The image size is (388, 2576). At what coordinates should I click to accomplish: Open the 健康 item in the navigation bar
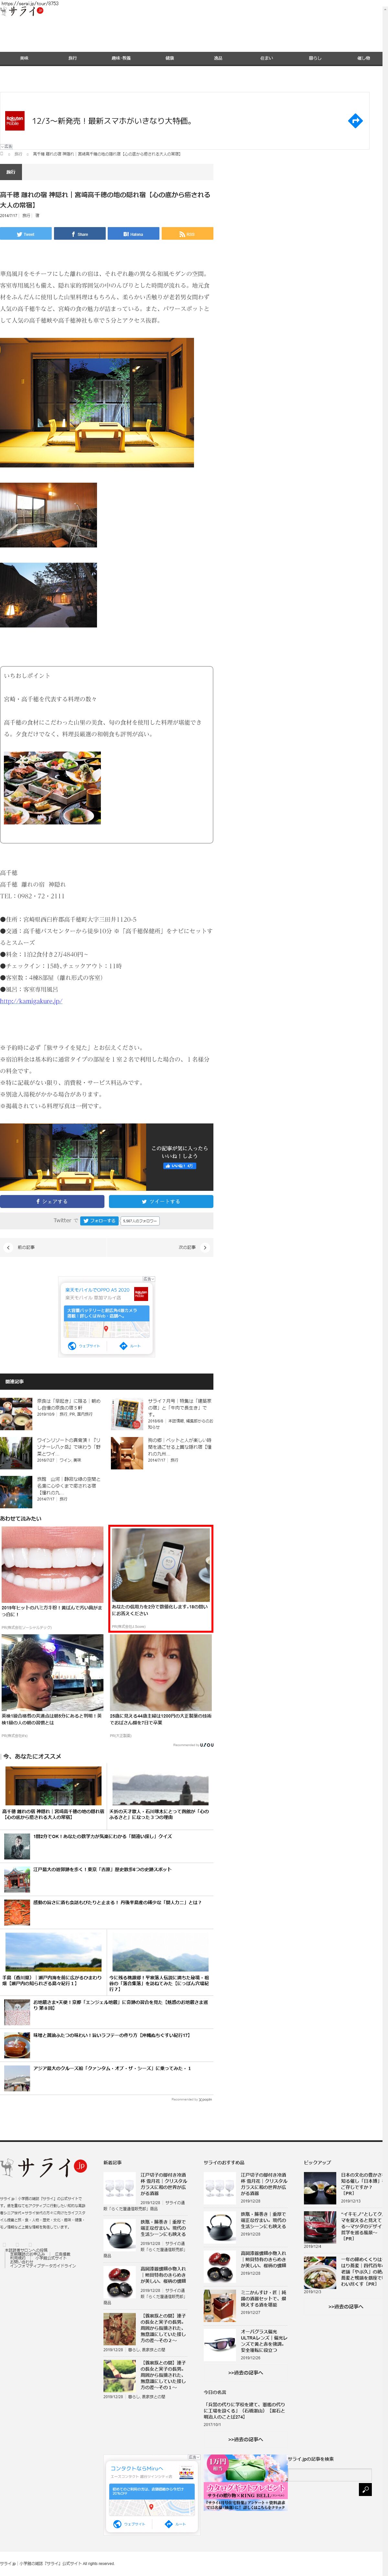point(169,58)
